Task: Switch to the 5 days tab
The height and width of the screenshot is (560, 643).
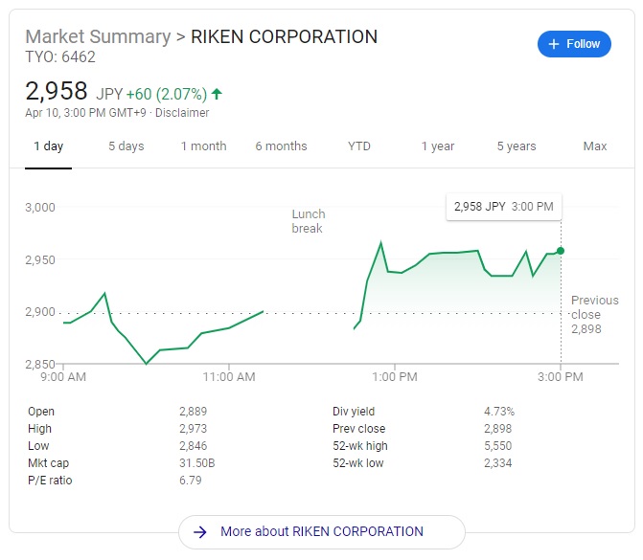Action: [126, 146]
